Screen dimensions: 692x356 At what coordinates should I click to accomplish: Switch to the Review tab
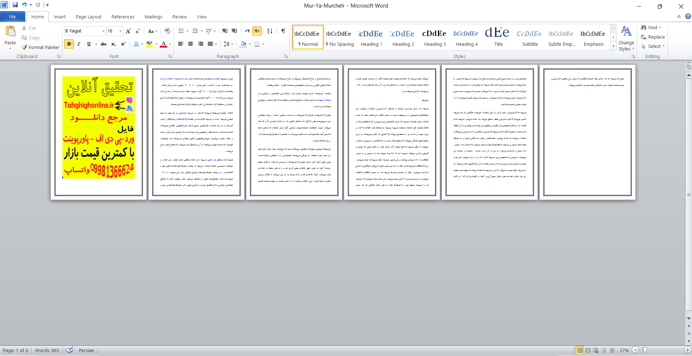[x=179, y=17]
